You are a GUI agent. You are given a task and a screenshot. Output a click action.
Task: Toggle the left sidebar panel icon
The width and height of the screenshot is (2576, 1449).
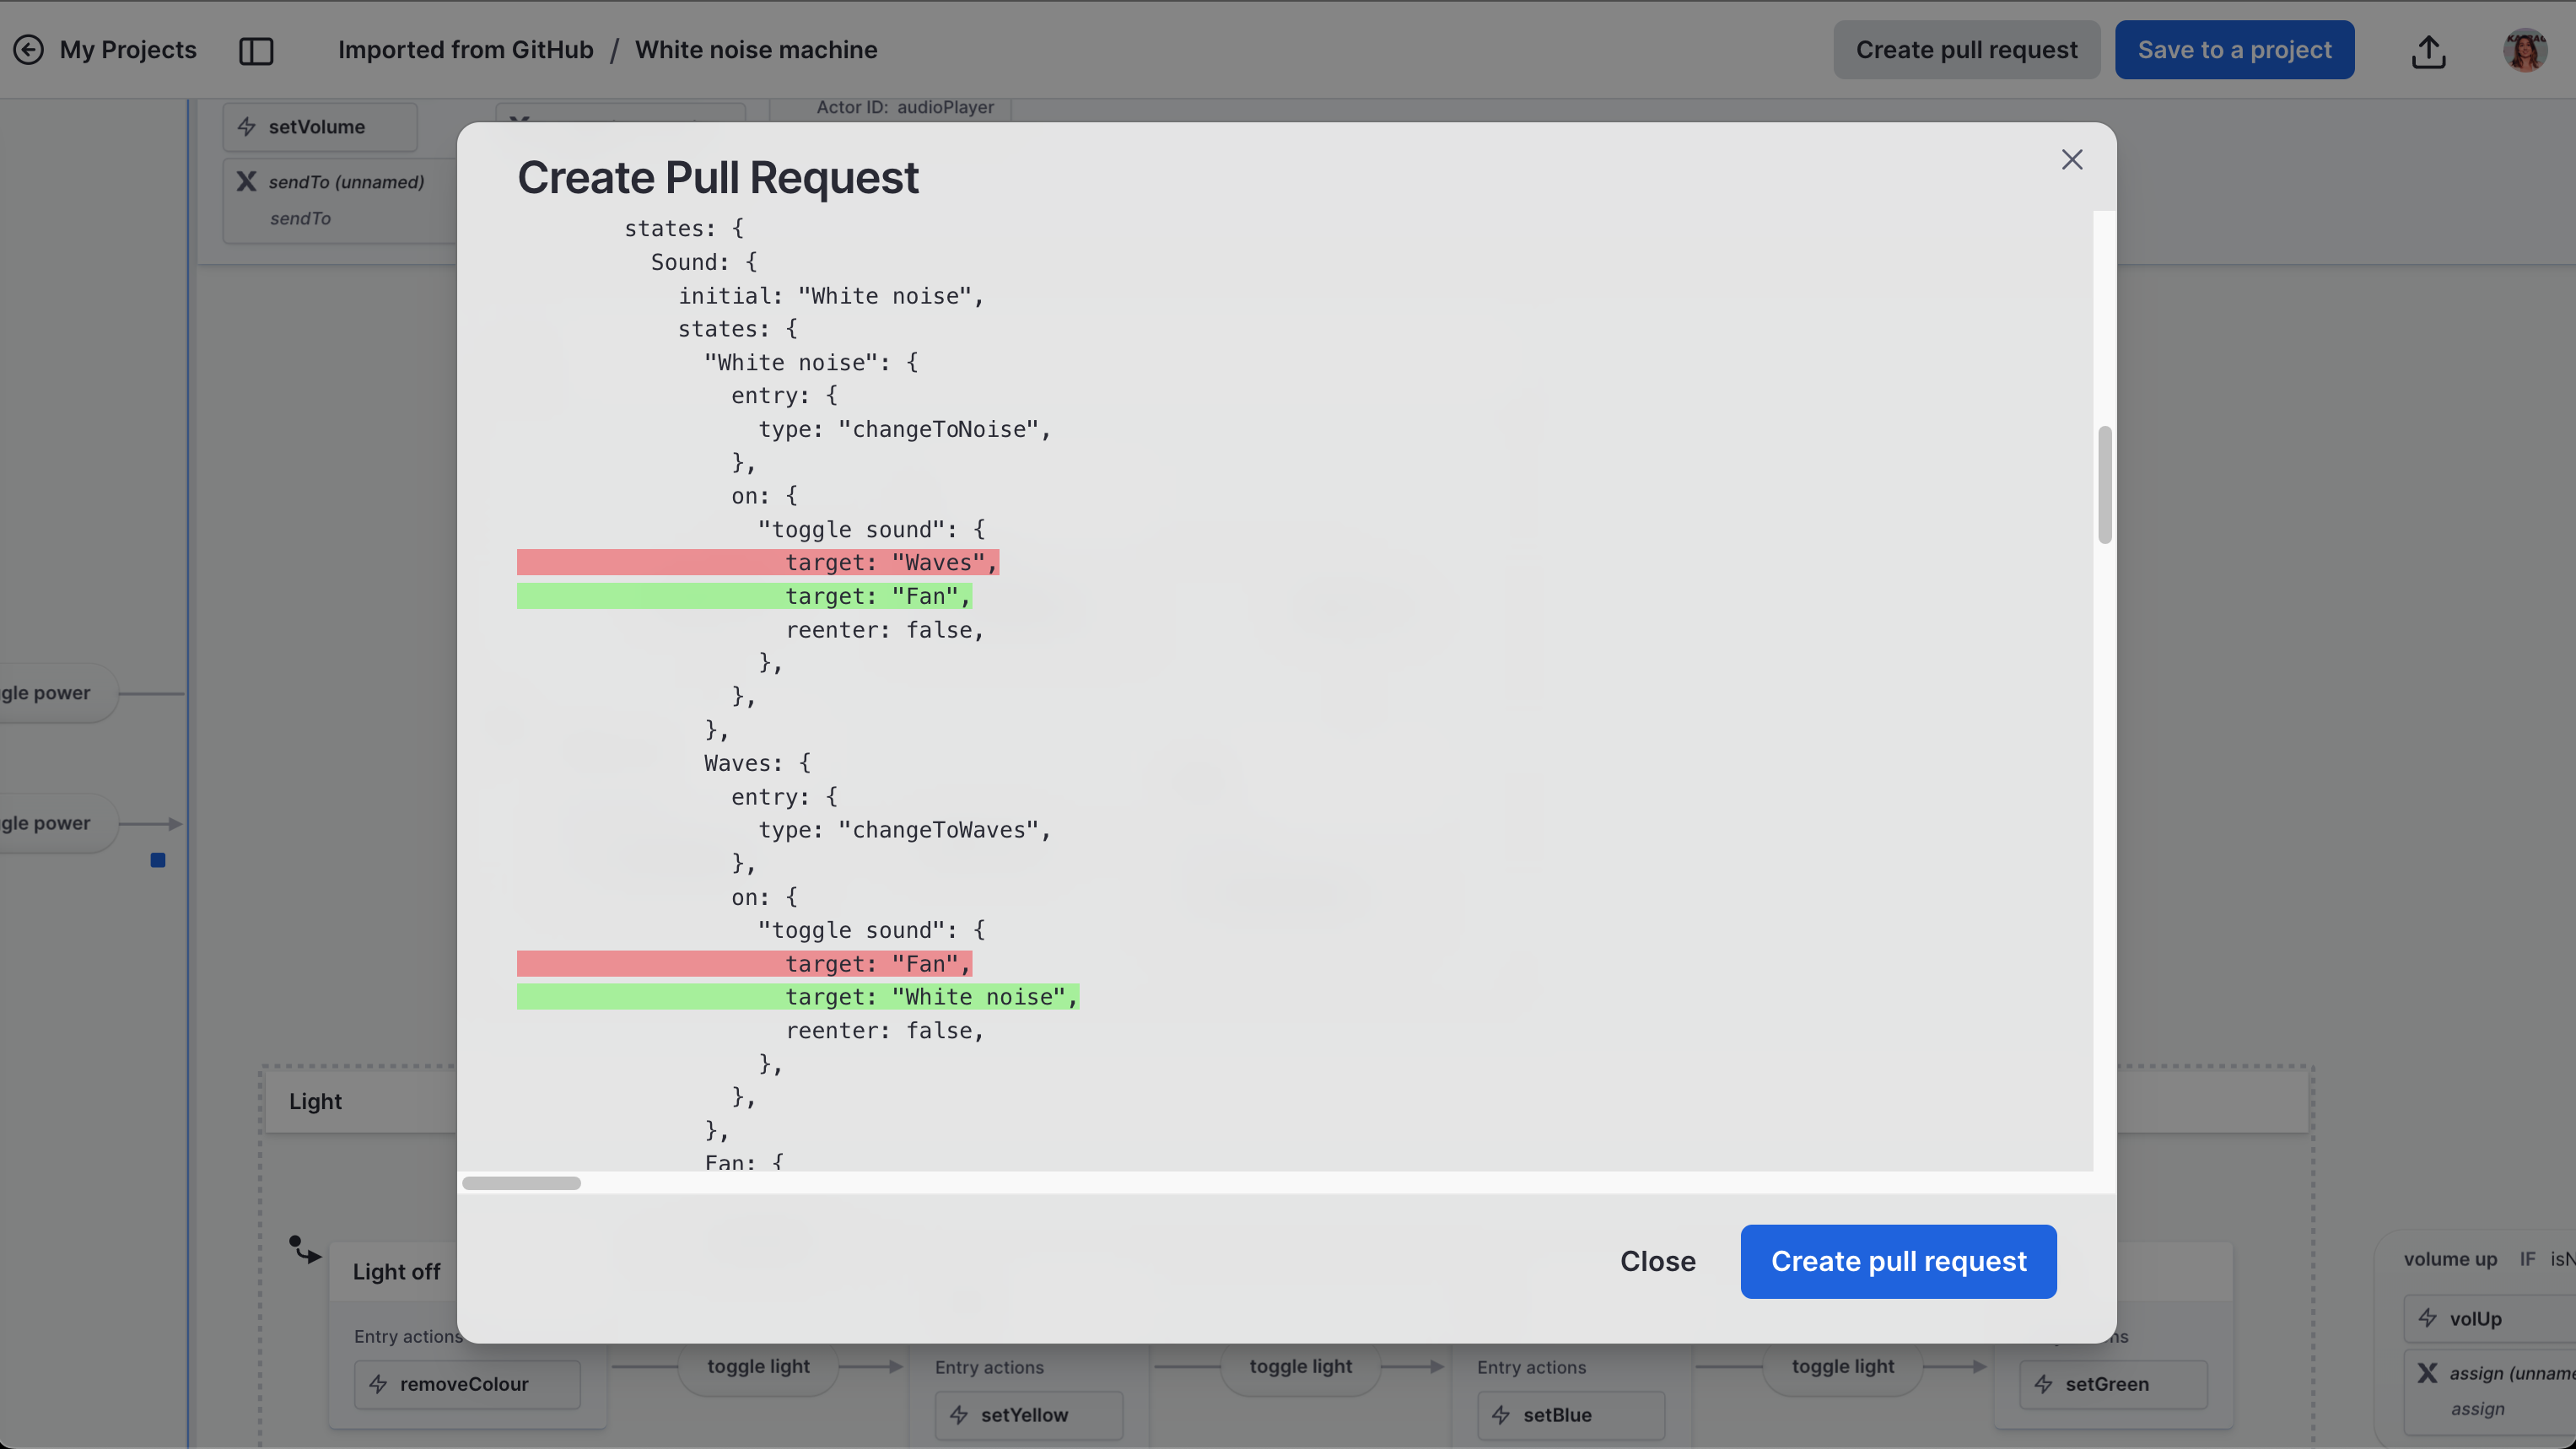point(257,50)
